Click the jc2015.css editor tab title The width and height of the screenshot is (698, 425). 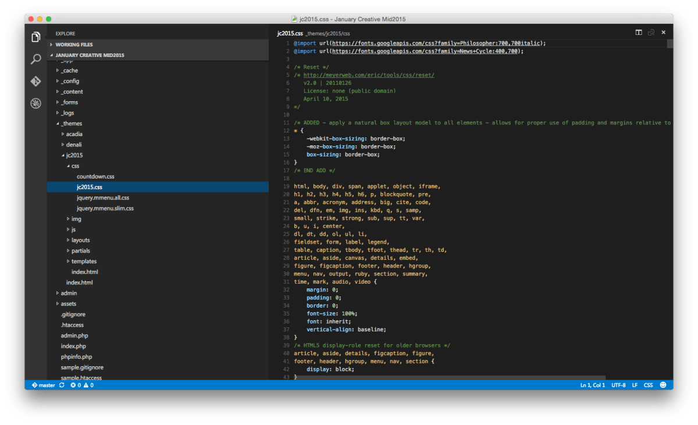[290, 33]
